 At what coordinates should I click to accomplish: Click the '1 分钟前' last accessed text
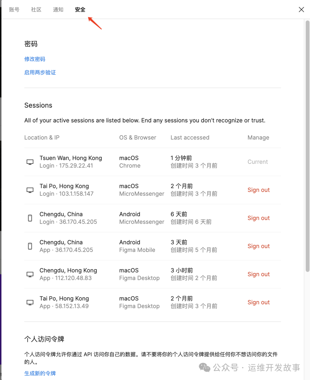point(181,158)
